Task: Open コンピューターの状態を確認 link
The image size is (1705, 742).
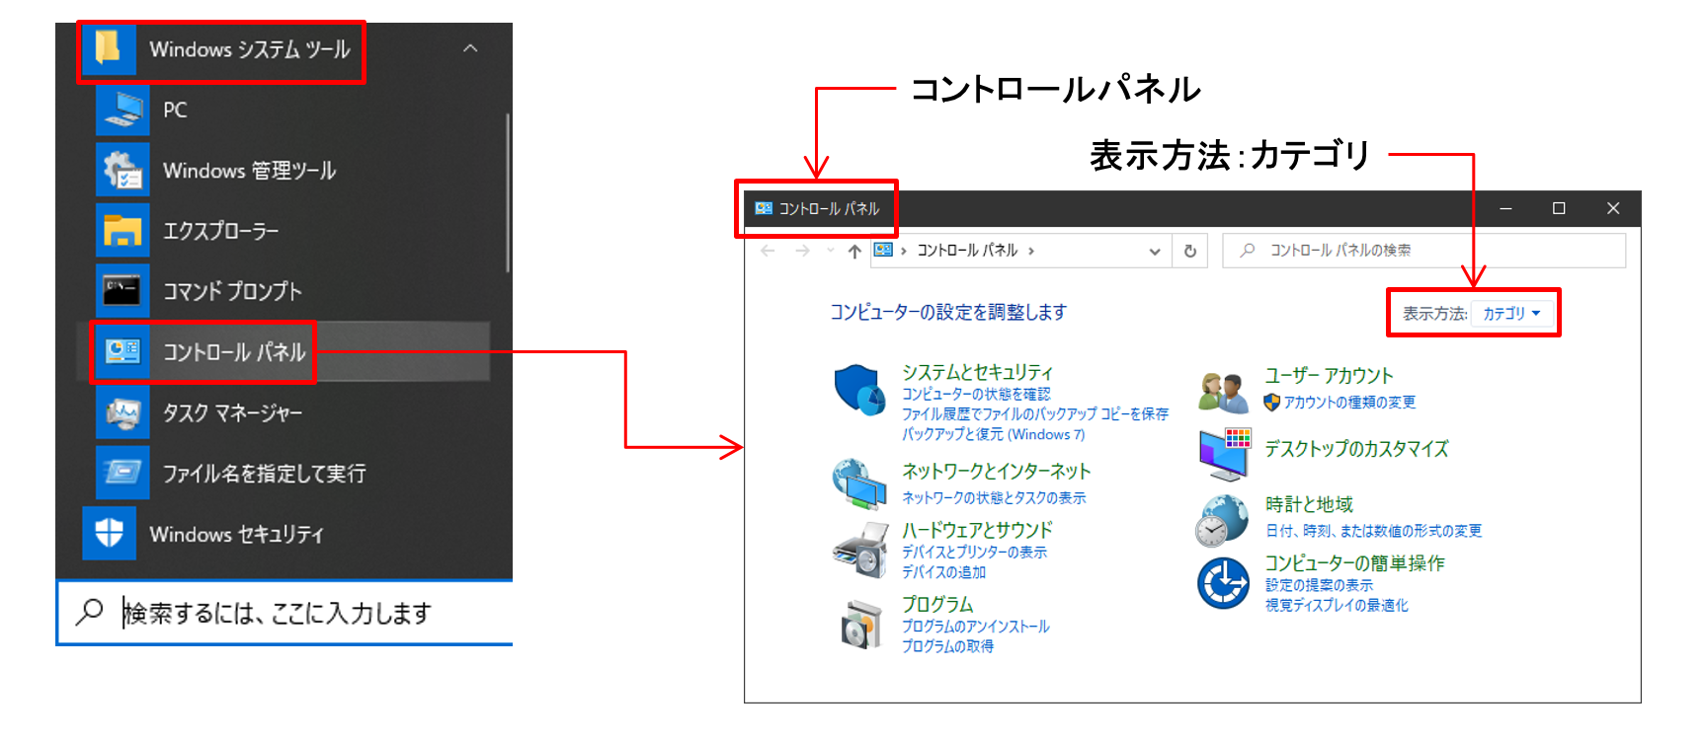Action: coord(976,394)
